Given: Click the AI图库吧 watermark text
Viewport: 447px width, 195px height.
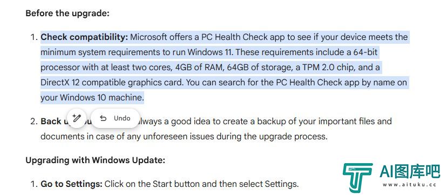Looking at the screenshot, I should (410, 172).
